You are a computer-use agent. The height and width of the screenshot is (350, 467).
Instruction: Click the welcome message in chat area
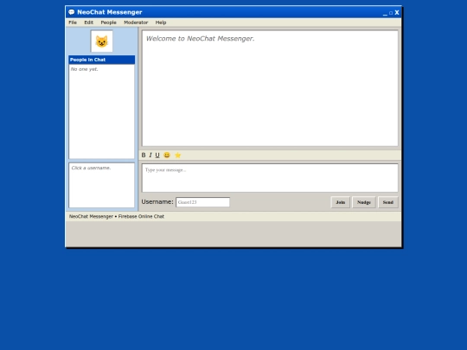(200, 38)
